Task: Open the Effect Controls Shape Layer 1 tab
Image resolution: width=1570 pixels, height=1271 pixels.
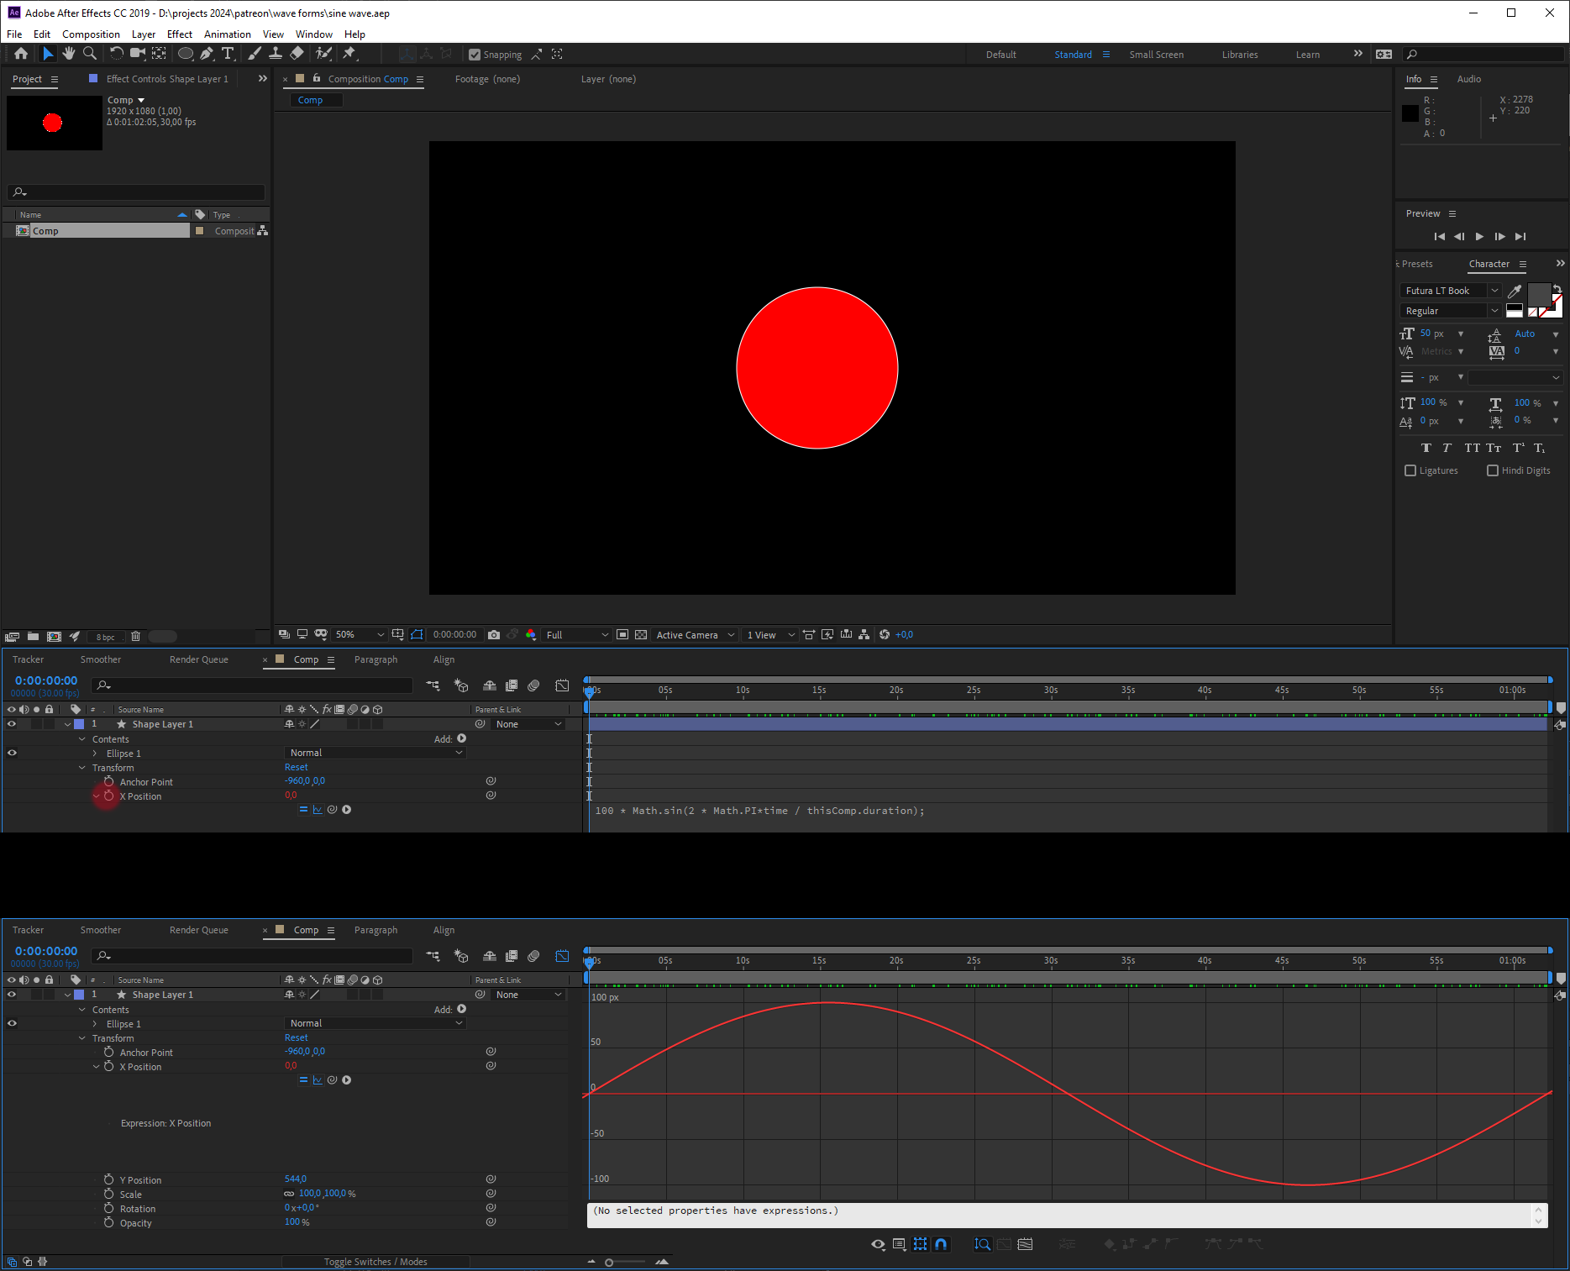Action: coord(166,79)
